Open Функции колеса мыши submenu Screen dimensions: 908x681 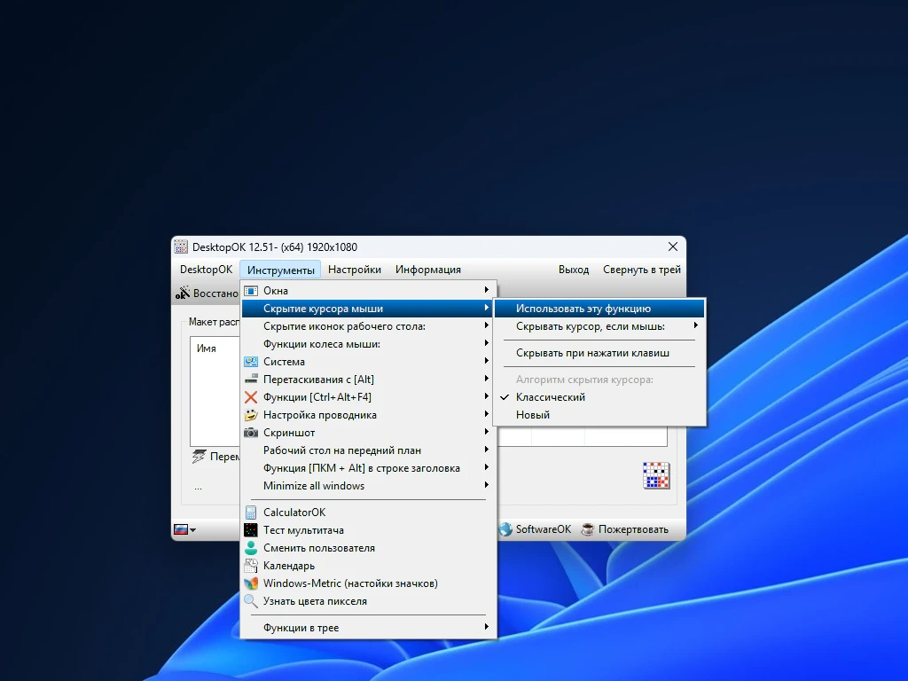coord(368,344)
